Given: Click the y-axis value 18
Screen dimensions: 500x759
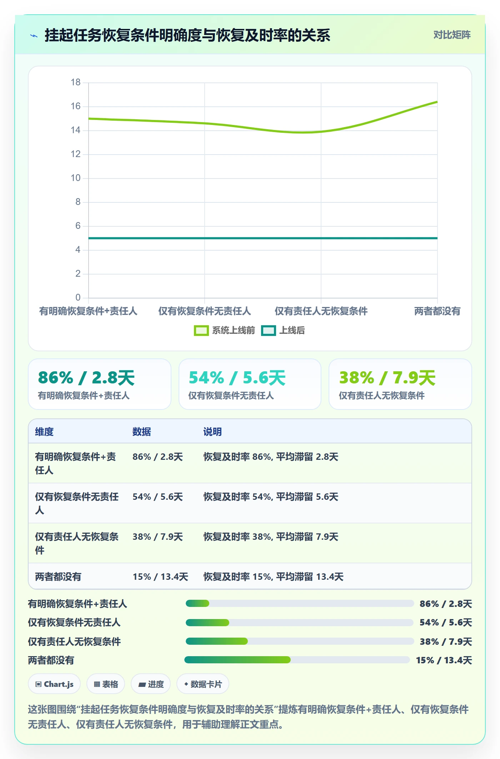Looking at the screenshot, I should (76, 82).
